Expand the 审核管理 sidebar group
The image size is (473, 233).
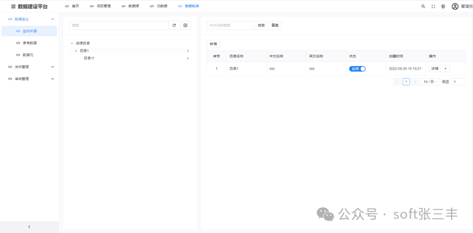52,79
